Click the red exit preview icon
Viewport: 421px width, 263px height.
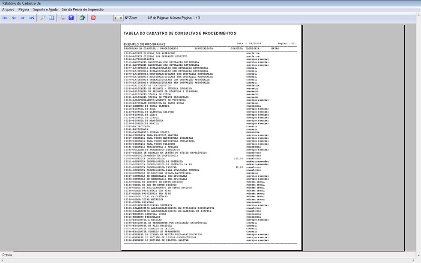(x=94, y=18)
